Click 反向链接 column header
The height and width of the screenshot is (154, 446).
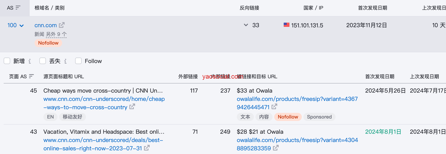249,8
